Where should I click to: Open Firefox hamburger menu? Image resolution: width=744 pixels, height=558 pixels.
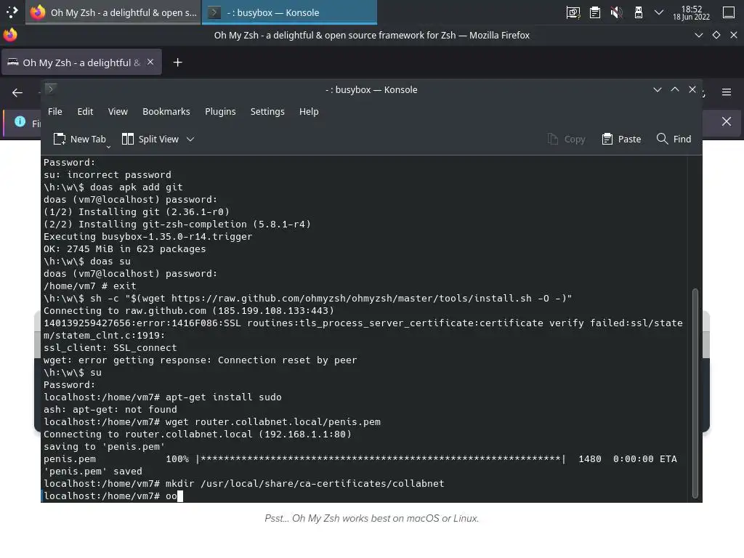pyautogui.click(x=727, y=92)
